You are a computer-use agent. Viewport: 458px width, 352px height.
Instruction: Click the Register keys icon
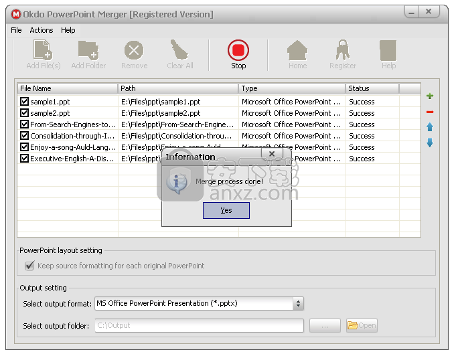point(343,50)
